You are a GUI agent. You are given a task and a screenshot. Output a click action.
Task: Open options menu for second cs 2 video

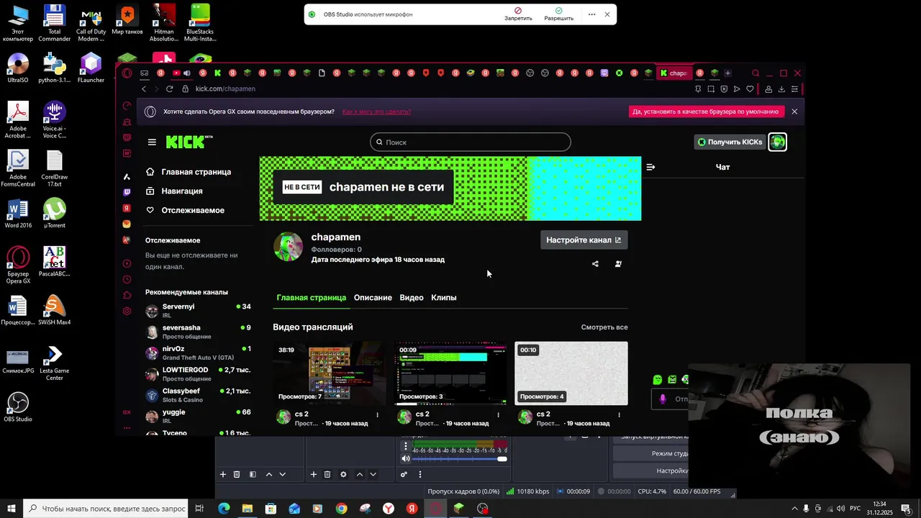pyautogui.click(x=499, y=414)
